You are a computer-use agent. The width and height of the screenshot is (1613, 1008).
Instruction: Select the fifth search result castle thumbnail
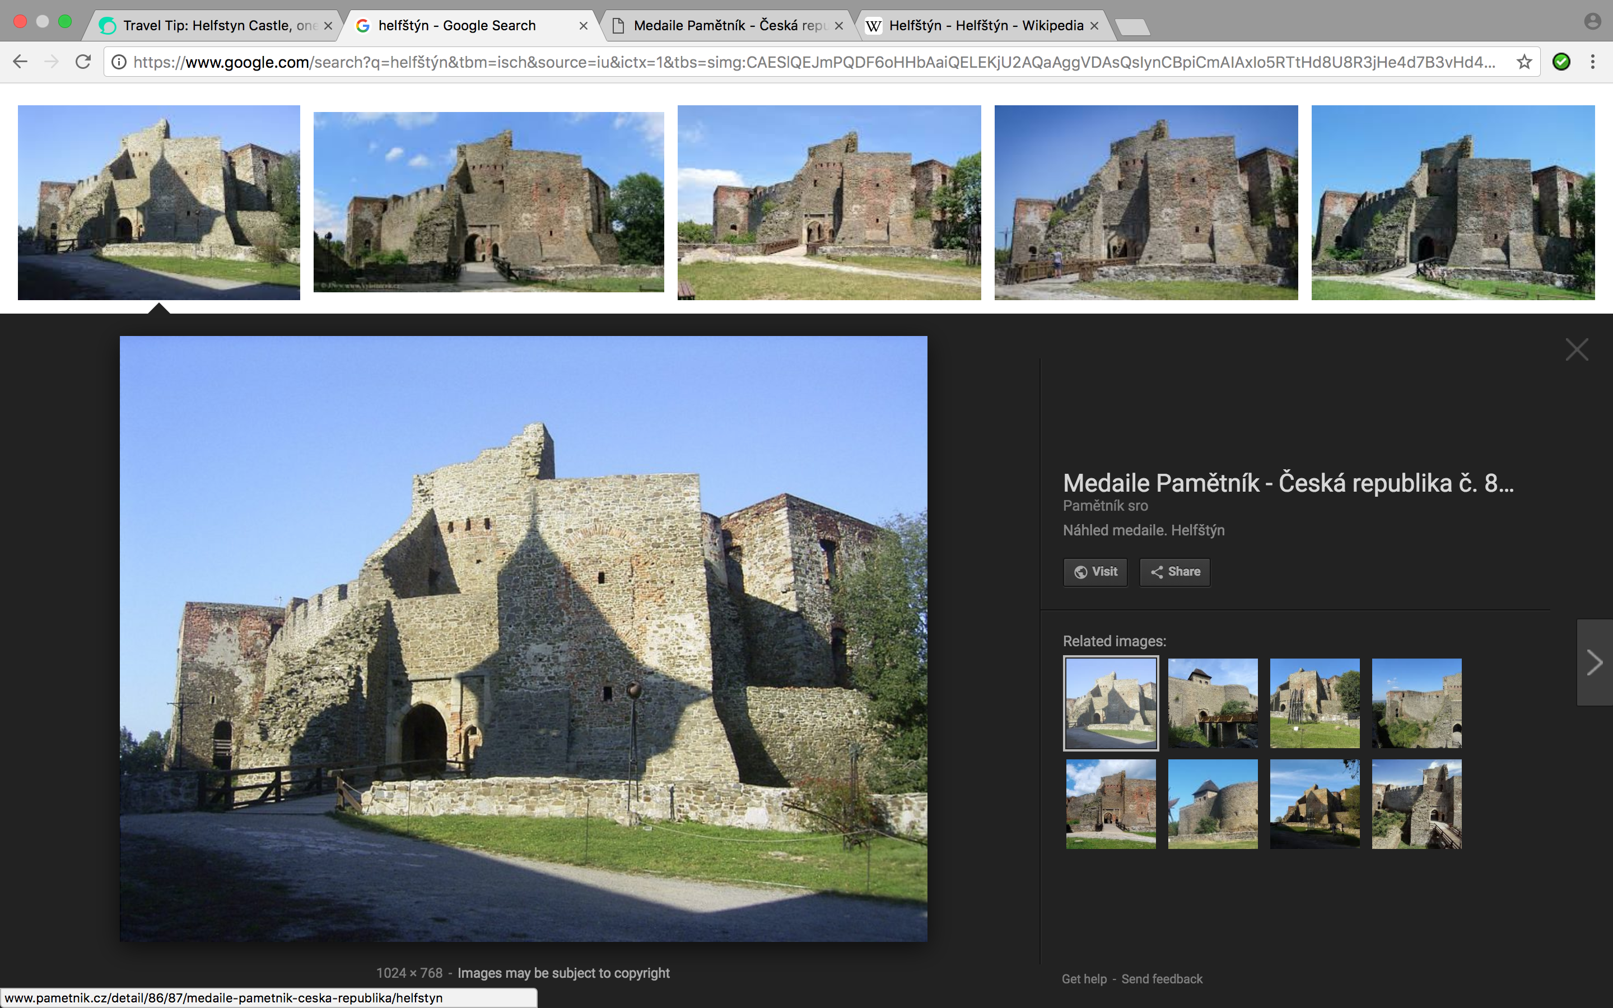pyautogui.click(x=1453, y=203)
